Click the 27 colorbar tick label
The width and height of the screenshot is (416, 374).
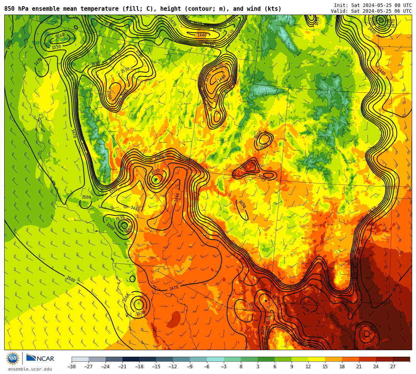coord(393,367)
